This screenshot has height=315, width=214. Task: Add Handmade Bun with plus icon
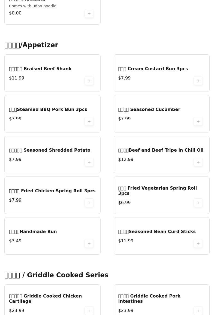point(89,244)
